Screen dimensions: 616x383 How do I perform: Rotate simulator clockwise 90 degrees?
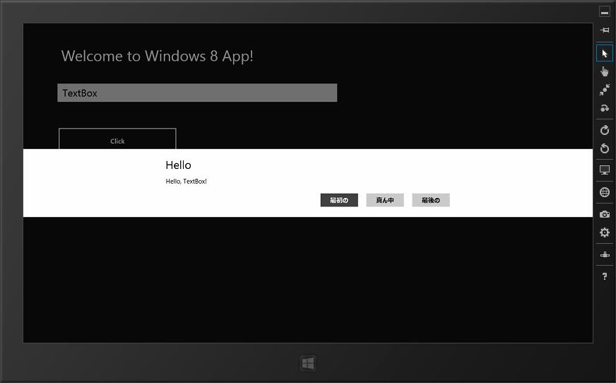[x=605, y=130]
